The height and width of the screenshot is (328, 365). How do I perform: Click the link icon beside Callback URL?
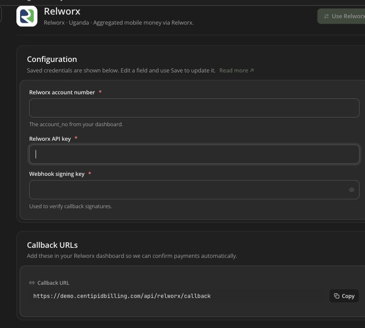click(32, 282)
